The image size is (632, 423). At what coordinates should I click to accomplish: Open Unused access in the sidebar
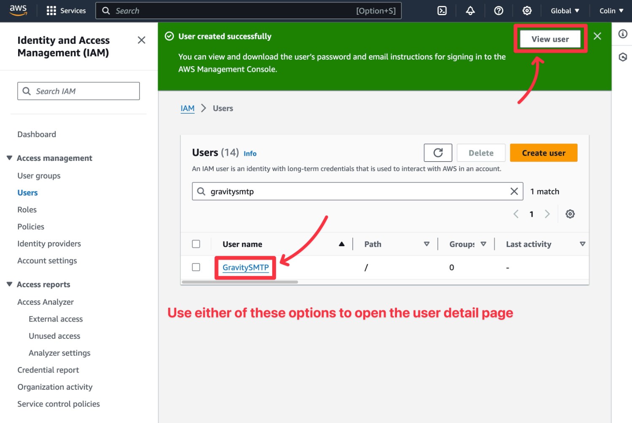[x=54, y=336]
